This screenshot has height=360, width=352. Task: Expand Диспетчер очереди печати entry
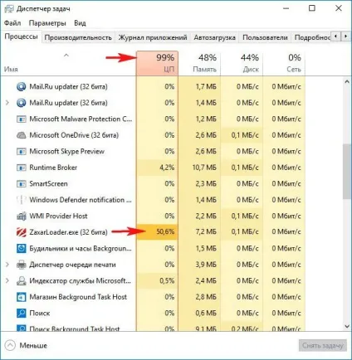pos(7,265)
